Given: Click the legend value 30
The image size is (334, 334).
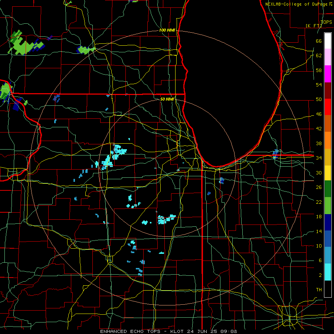Looking at the screenshot, I should 319,173.
